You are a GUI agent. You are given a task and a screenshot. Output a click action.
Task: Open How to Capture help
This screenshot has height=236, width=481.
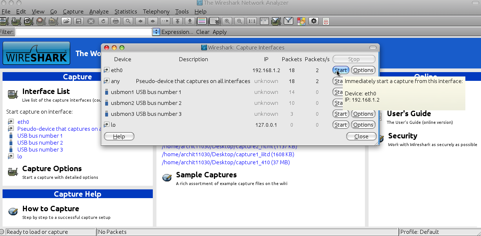point(51,209)
